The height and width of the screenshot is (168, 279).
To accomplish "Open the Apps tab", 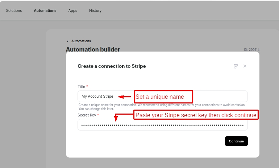I will (x=73, y=10).
